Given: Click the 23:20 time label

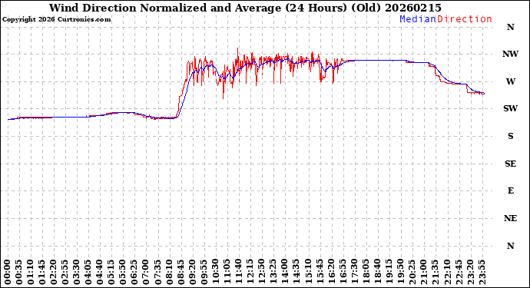Looking at the screenshot, I should coord(470,272).
